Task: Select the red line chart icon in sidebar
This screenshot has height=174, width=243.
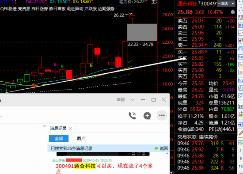Action: point(241,33)
